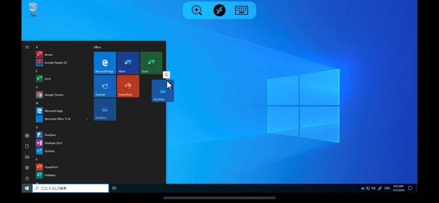Open the orange PowerPoint tile

[x=128, y=86]
